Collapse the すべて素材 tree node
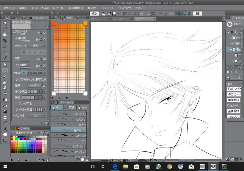Viewport: 244px width, 171px height. pos(228,32)
